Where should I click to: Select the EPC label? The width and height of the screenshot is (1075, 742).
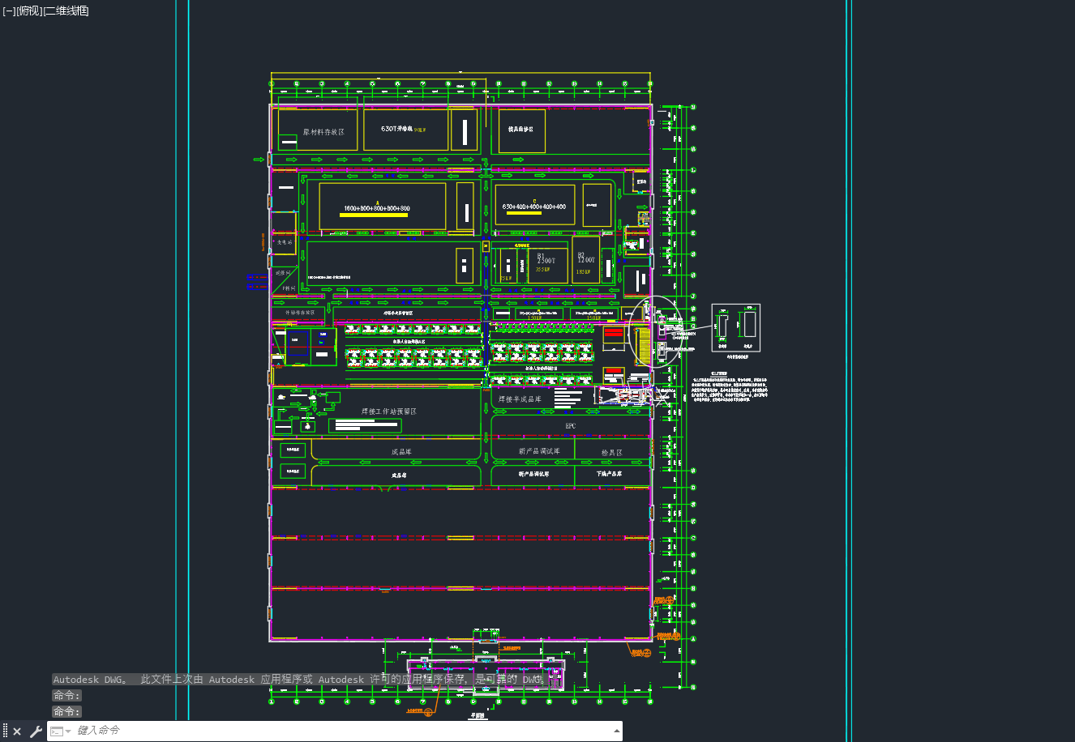coord(571,426)
